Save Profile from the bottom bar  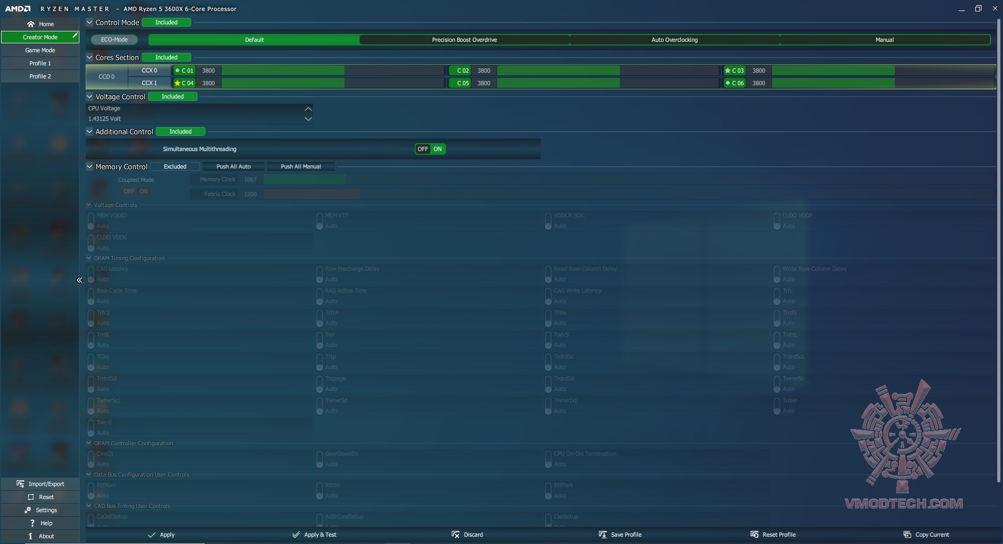point(620,535)
